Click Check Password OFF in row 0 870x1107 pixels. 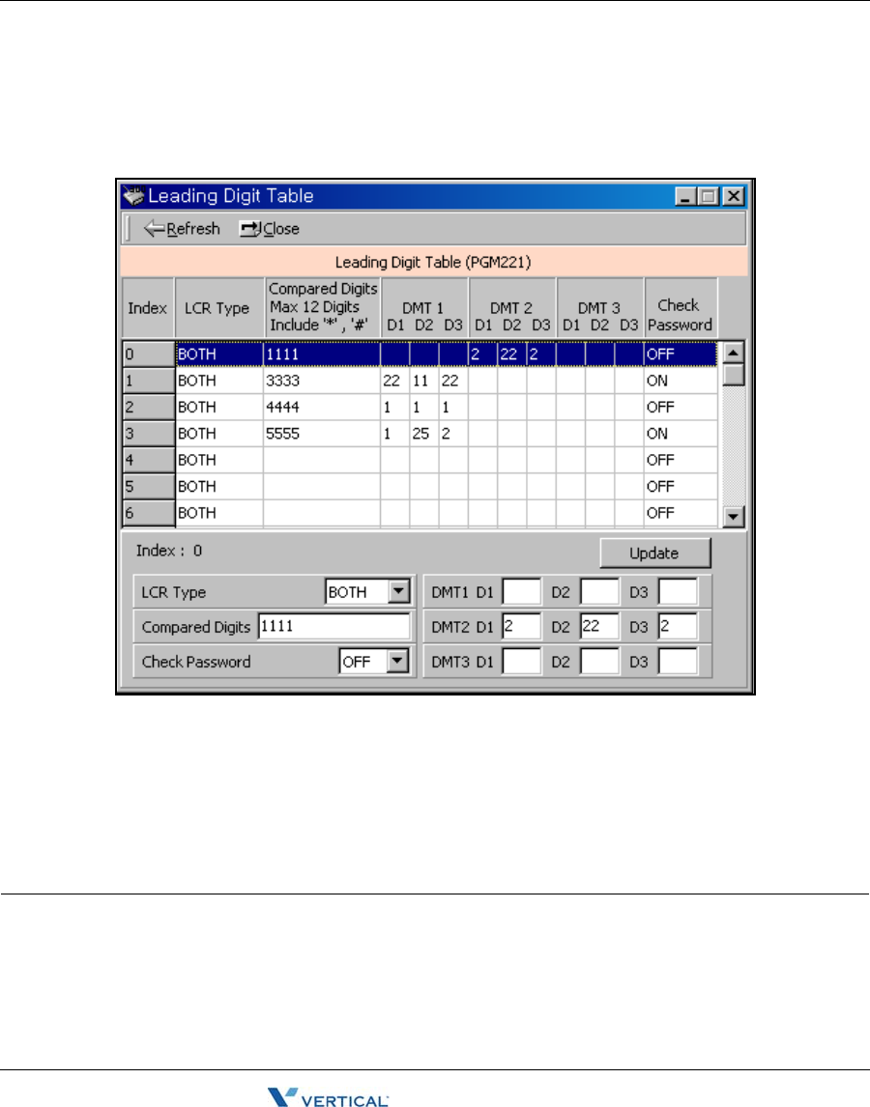click(x=680, y=355)
